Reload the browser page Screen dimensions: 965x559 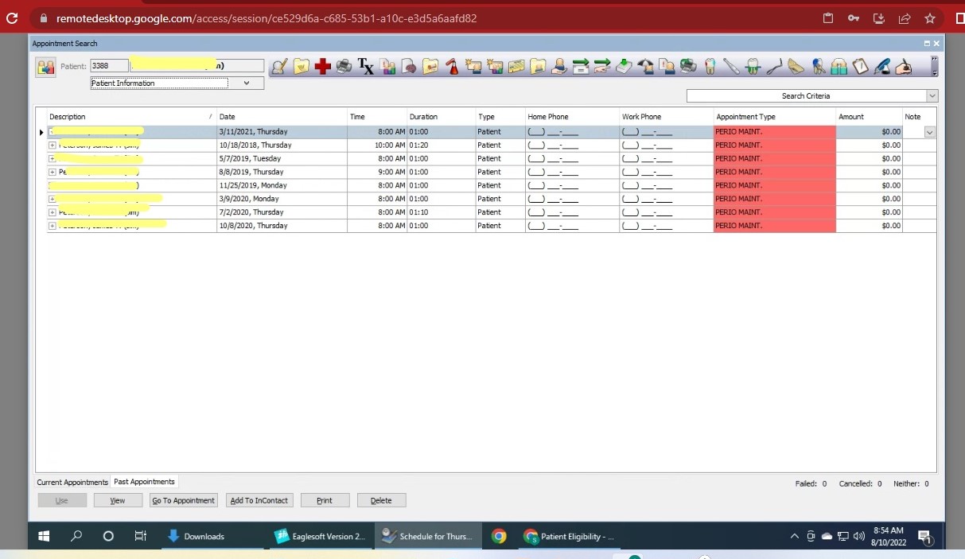[12, 18]
